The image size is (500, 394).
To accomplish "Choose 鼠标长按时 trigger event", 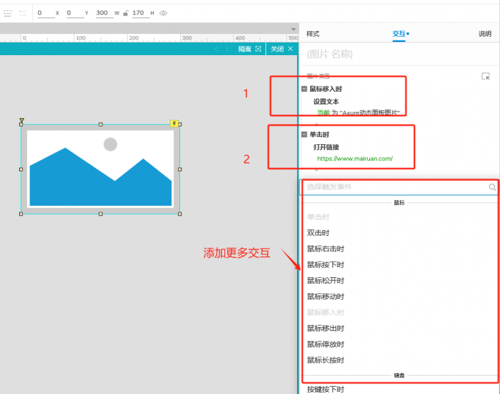I will [x=326, y=360].
